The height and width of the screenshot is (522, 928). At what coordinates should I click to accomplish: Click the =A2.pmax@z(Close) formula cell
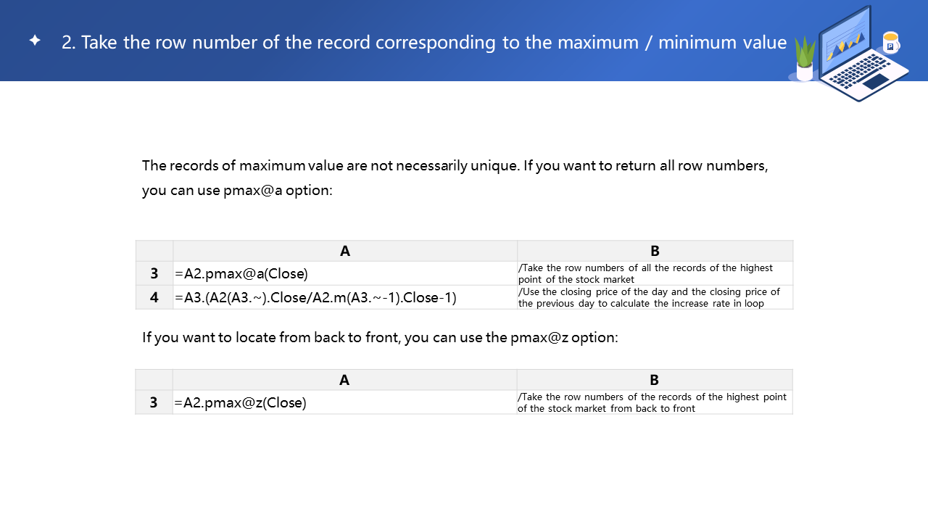344,402
